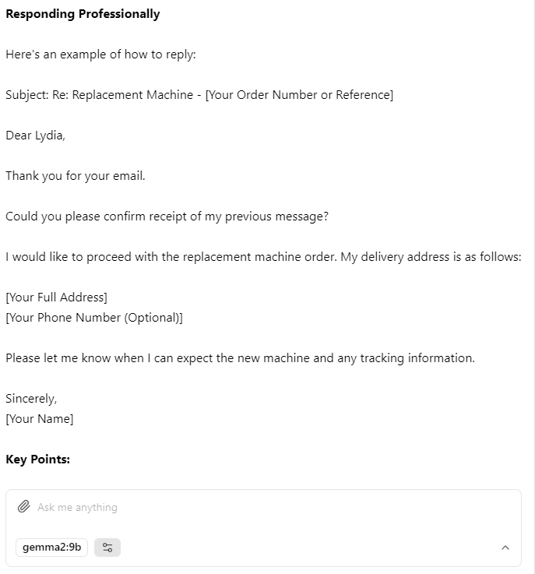Click the 'Responding Professionally' heading
The image size is (535, 574).
83,14
